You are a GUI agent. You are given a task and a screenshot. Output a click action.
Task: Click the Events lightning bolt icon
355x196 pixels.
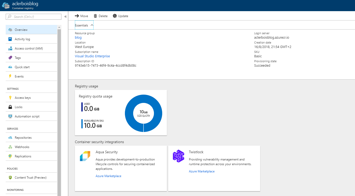click(10, 76)
